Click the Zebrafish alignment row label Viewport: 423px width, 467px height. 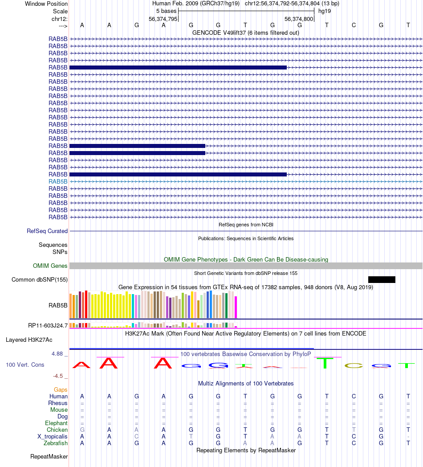[56, 443]
